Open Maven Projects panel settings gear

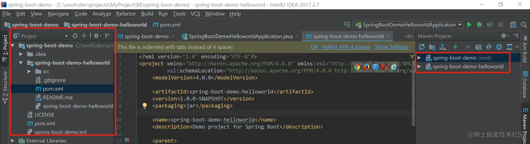tap(505, 36)
